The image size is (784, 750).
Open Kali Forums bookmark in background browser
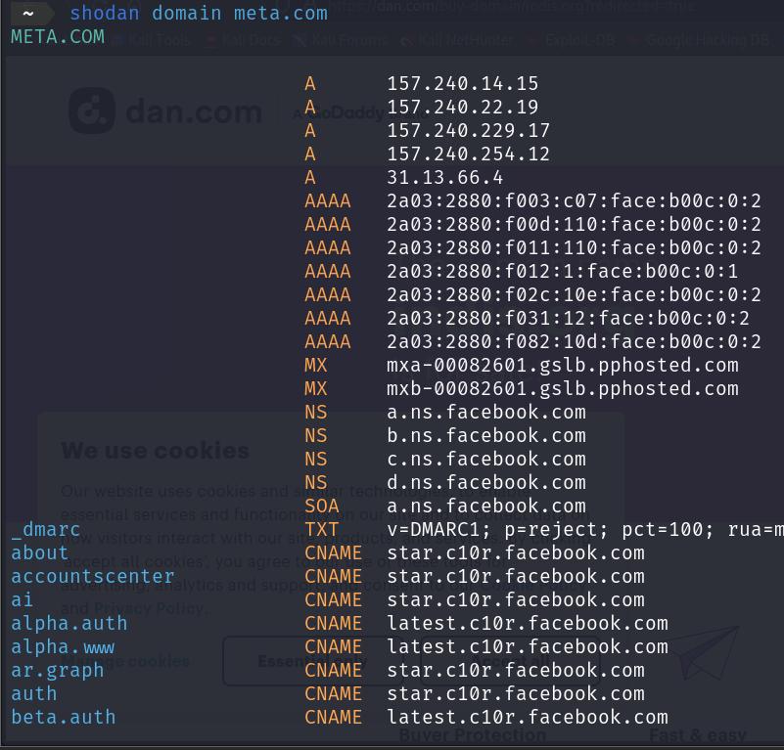click(x=341, y=40)
